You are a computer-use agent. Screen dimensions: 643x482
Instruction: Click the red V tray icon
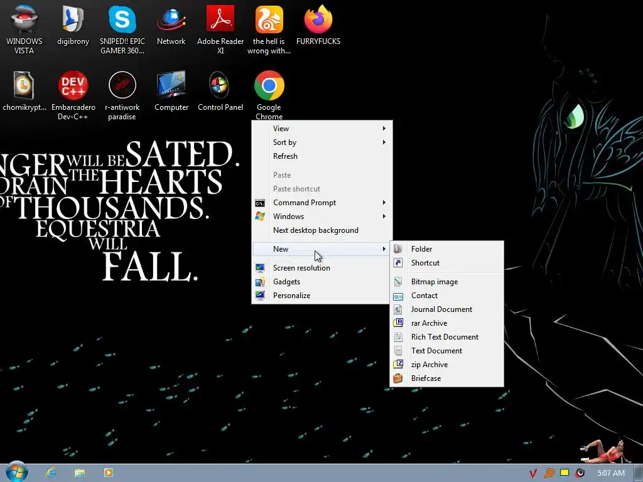pos(532,473)
